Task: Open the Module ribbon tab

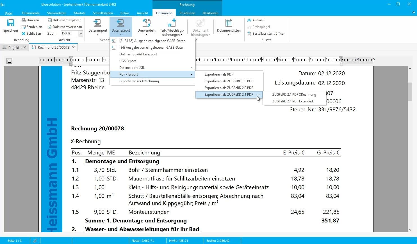Action: pyautogui.click(x=80, y=13)
